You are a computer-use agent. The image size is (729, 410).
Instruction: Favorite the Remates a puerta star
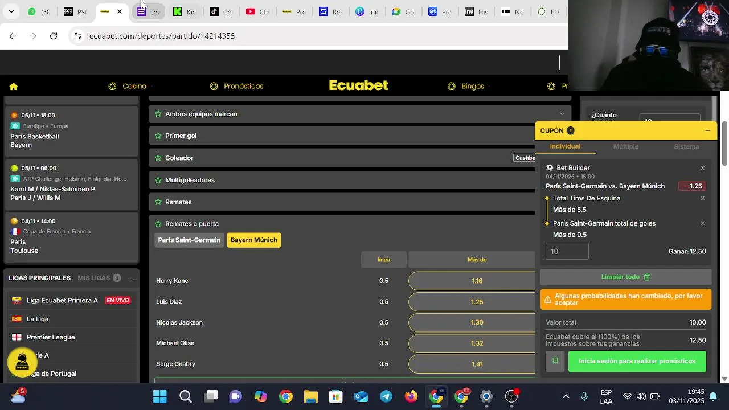pos(158,224)
